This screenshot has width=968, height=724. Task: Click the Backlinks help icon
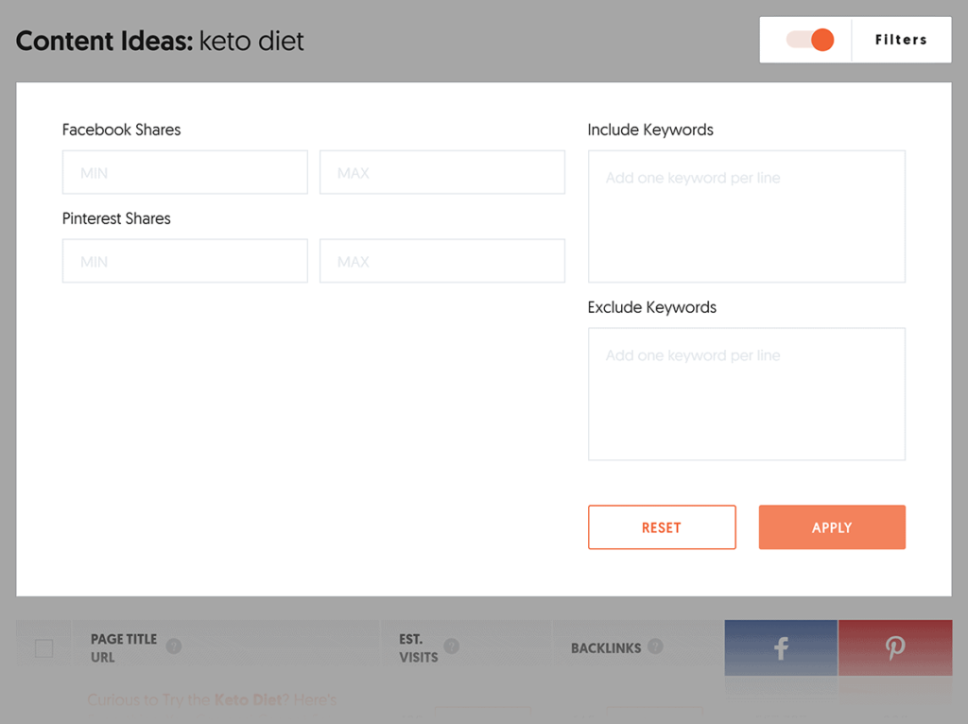(x=655, y=647)
